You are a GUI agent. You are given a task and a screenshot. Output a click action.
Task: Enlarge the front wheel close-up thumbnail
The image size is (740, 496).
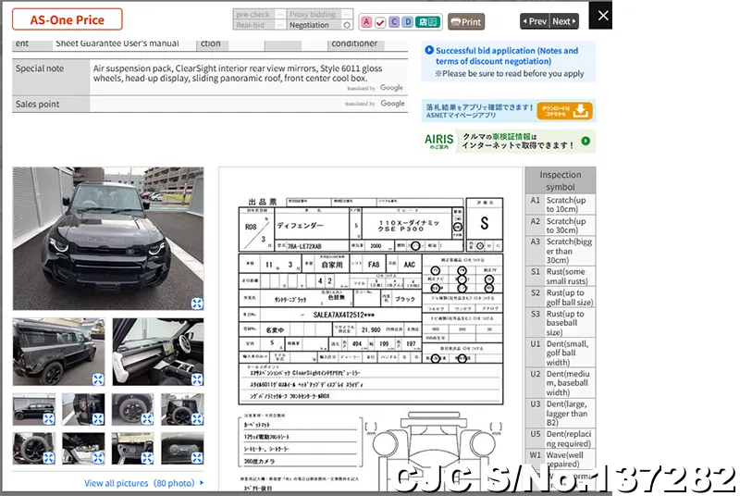pyautogui.click(x=147, y=418)
